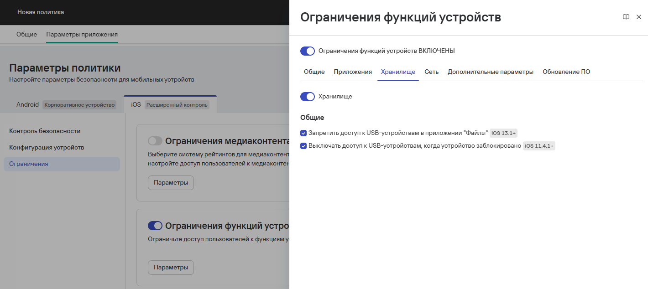Click the Параметры политики heading
This screenshot has height=289, width=648.
tap(65, 68)
